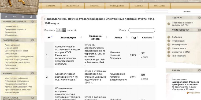Sort table by Название отчета column

point(95,38)
